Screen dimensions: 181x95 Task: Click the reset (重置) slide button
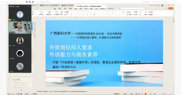(x=66, y=12)
